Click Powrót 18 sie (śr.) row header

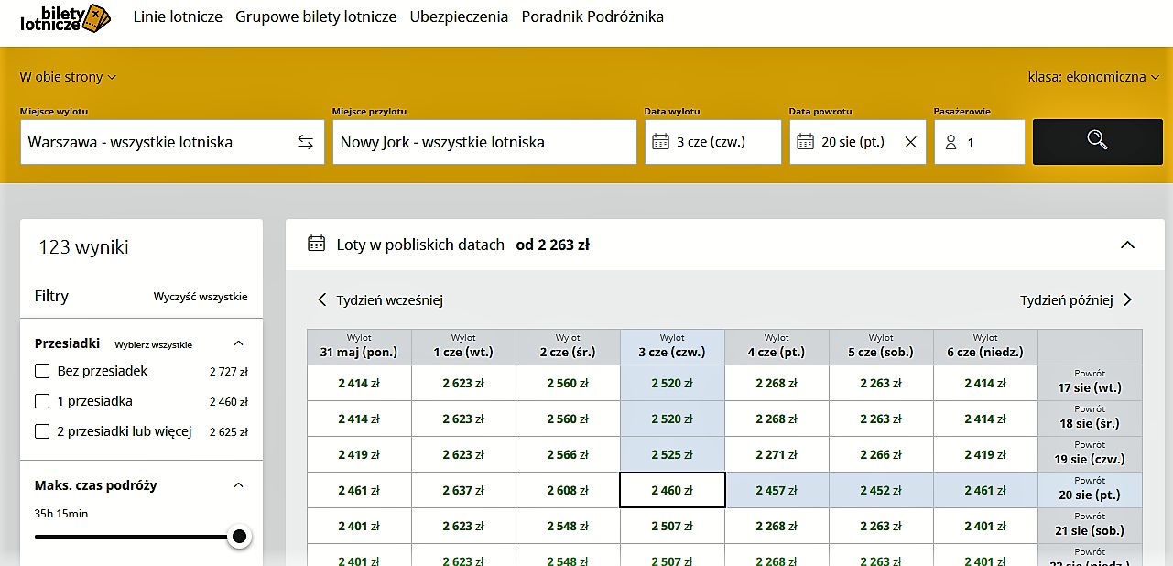tap(1090, 419)
